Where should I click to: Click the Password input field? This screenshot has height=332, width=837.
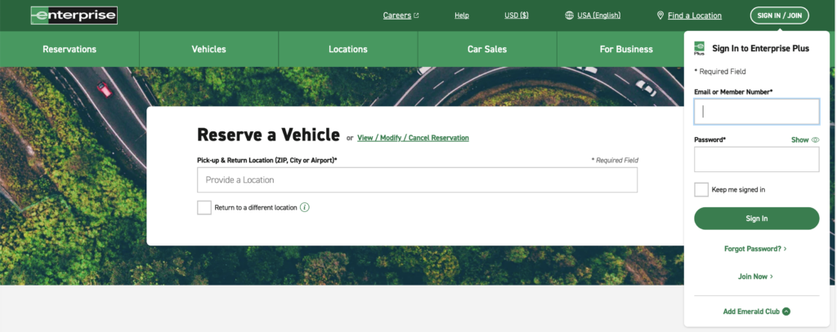click(x=756, y=160)
